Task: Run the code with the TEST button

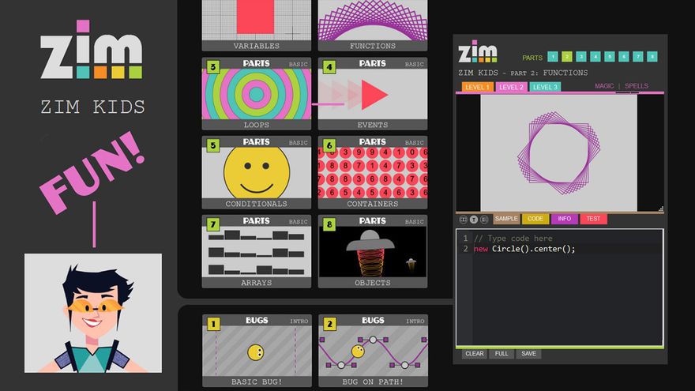Action: point(593,219)
